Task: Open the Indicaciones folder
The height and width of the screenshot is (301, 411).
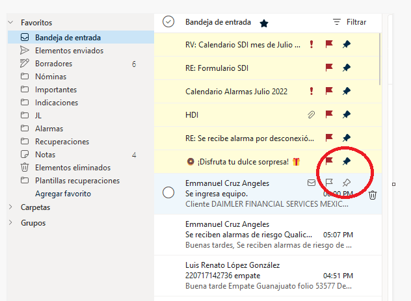Action: (x=81, y=103)
